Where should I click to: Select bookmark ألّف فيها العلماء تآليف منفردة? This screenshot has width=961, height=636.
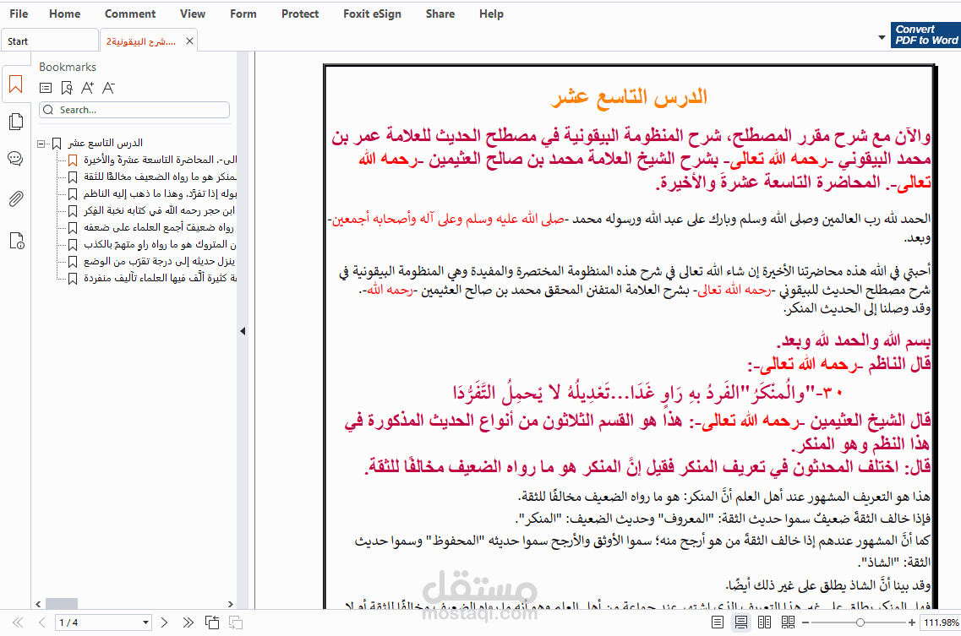click(x=160, y=278)
